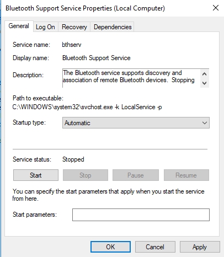Switch to the General tab
224x257 pixels.
coord(19,26)
